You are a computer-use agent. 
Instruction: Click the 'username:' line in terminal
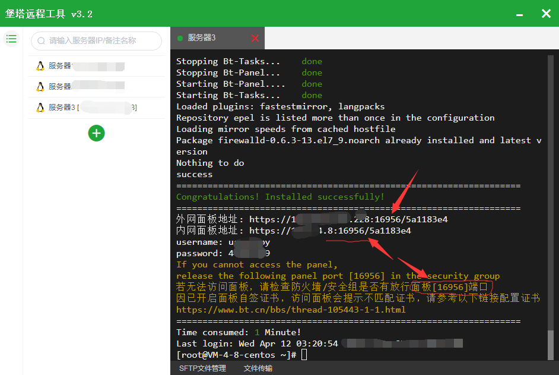(x=223, y=242)
